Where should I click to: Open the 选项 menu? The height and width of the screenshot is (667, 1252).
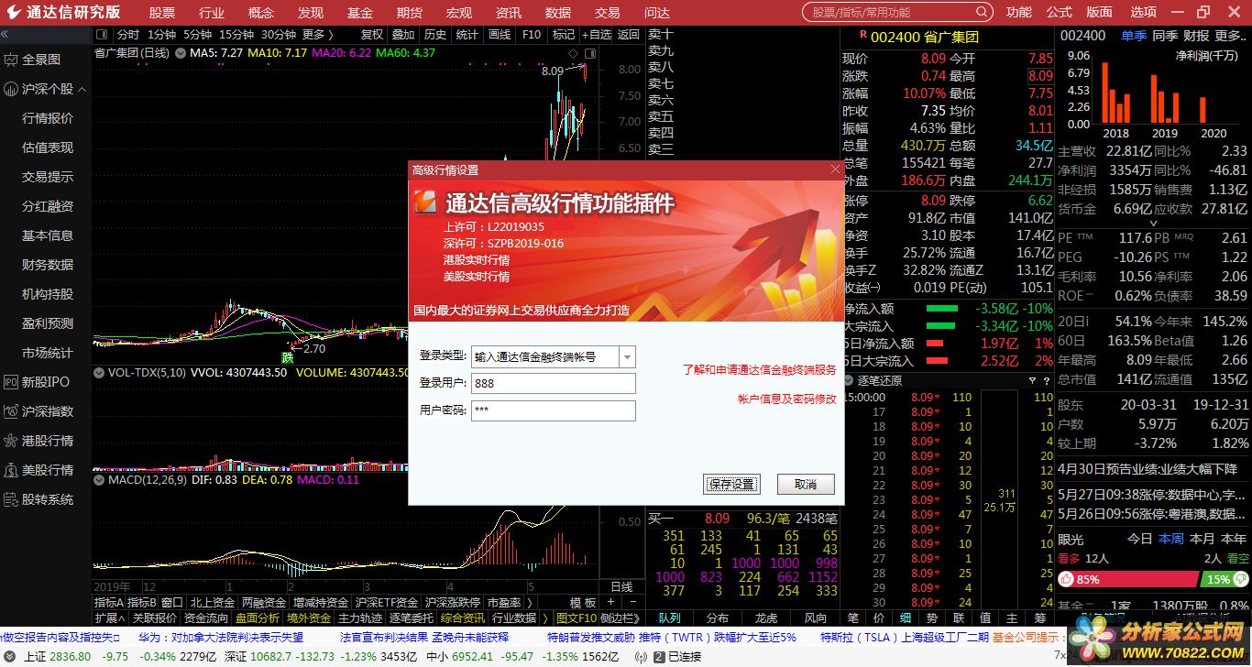(1144, 13)
